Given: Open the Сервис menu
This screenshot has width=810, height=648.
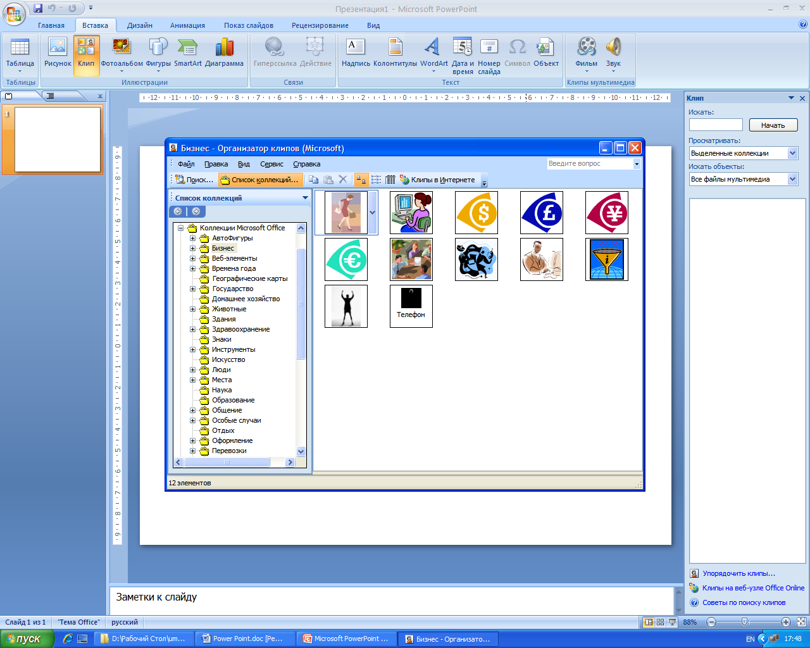Looking at the screenshot, I should [272, 164].
